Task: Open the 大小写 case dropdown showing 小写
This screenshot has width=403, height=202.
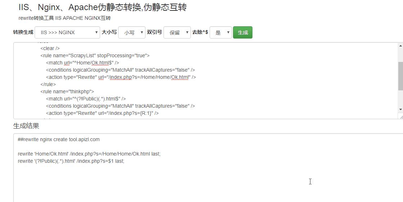Action: 131,32
